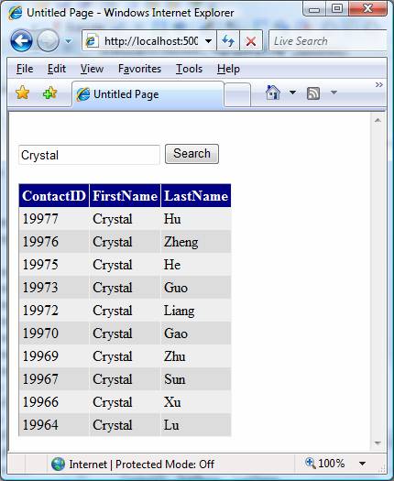Click the Add to Favorites icon
Viewport: 394px width, 481px height.
(x=50, y=93)
